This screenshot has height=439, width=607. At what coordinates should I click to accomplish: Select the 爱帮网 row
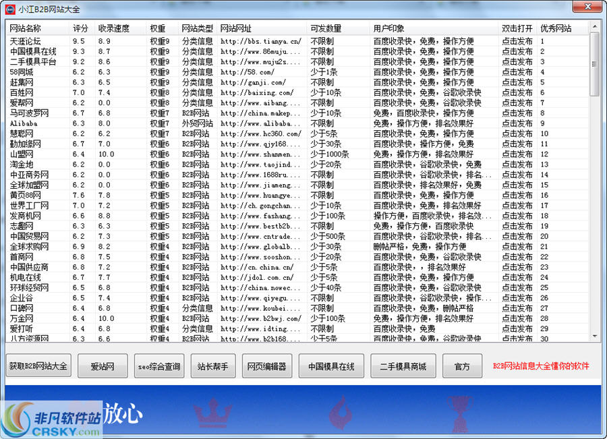click(297, 103)
